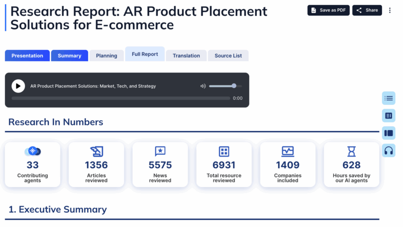The image size is (403, 227).
Task: Click the Hours saved hourglass icon
Action: coord(351,151)
